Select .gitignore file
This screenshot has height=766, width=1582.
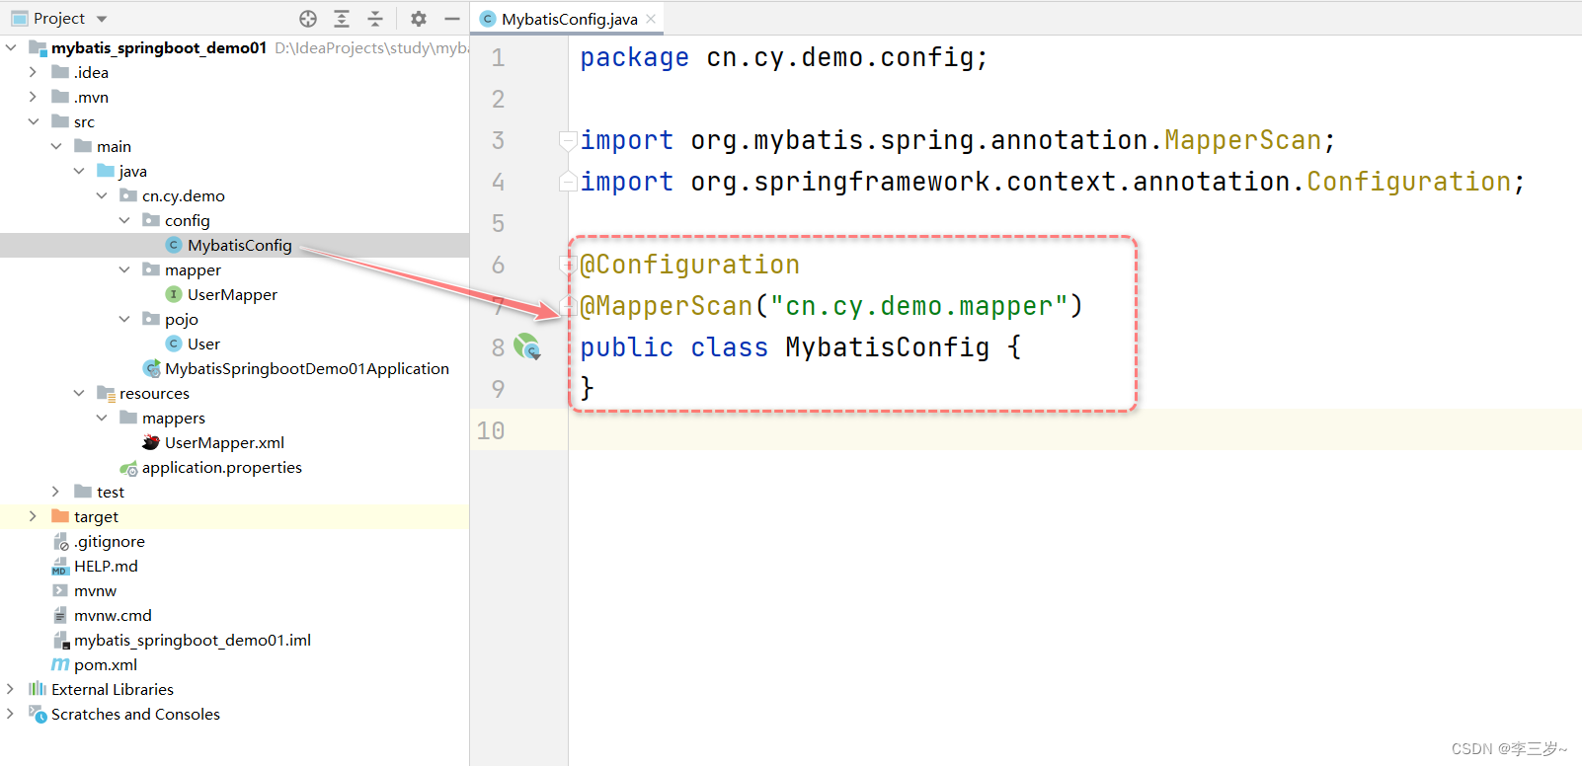pos(110,541)
